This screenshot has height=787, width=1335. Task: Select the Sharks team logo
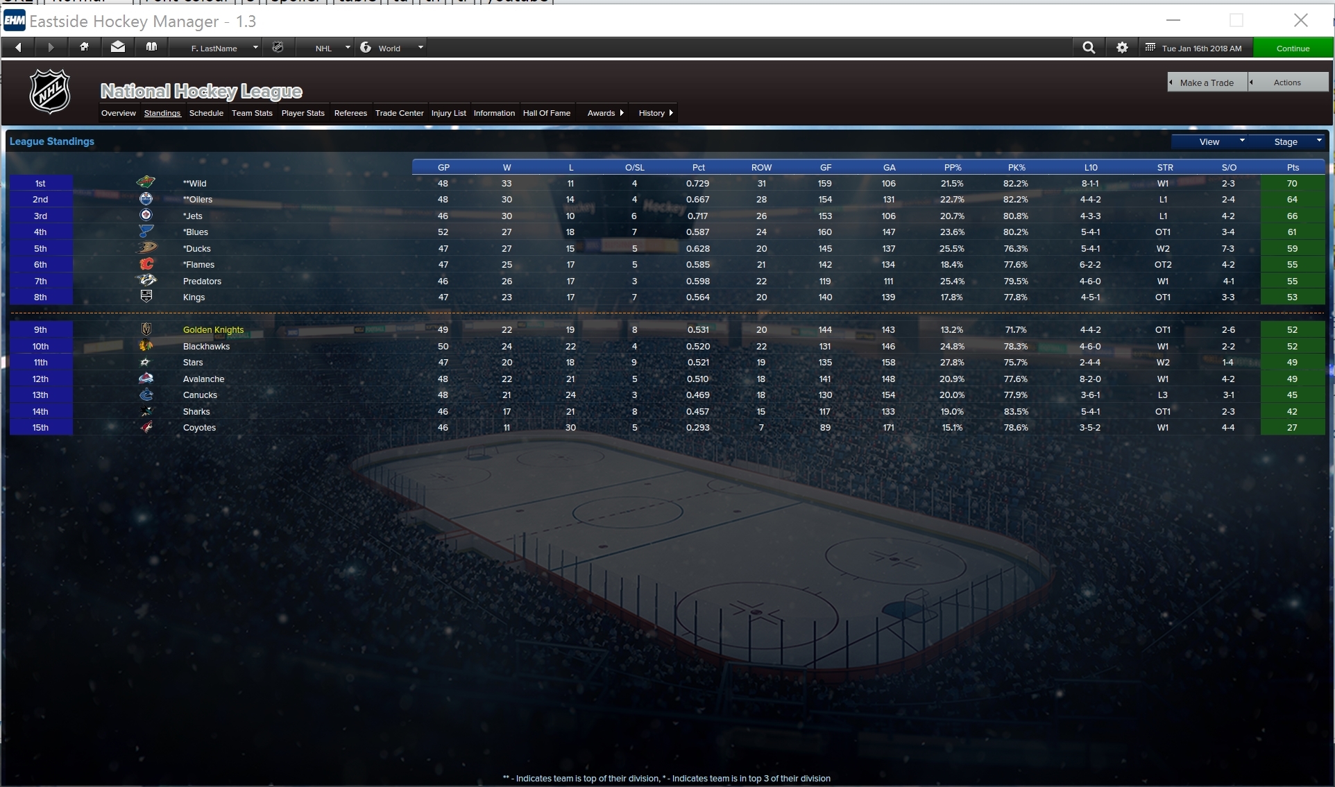(146, 410)
